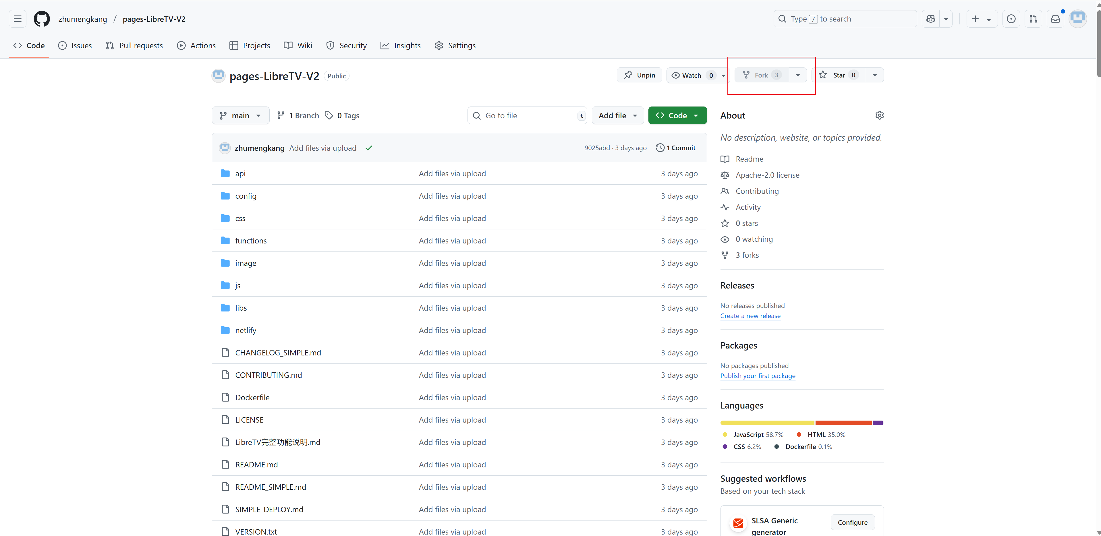Click the SLSA Generic generator workflow icon
Image resolution: width=1101 pixels, height=536 pixels.
tap(738, 523)
